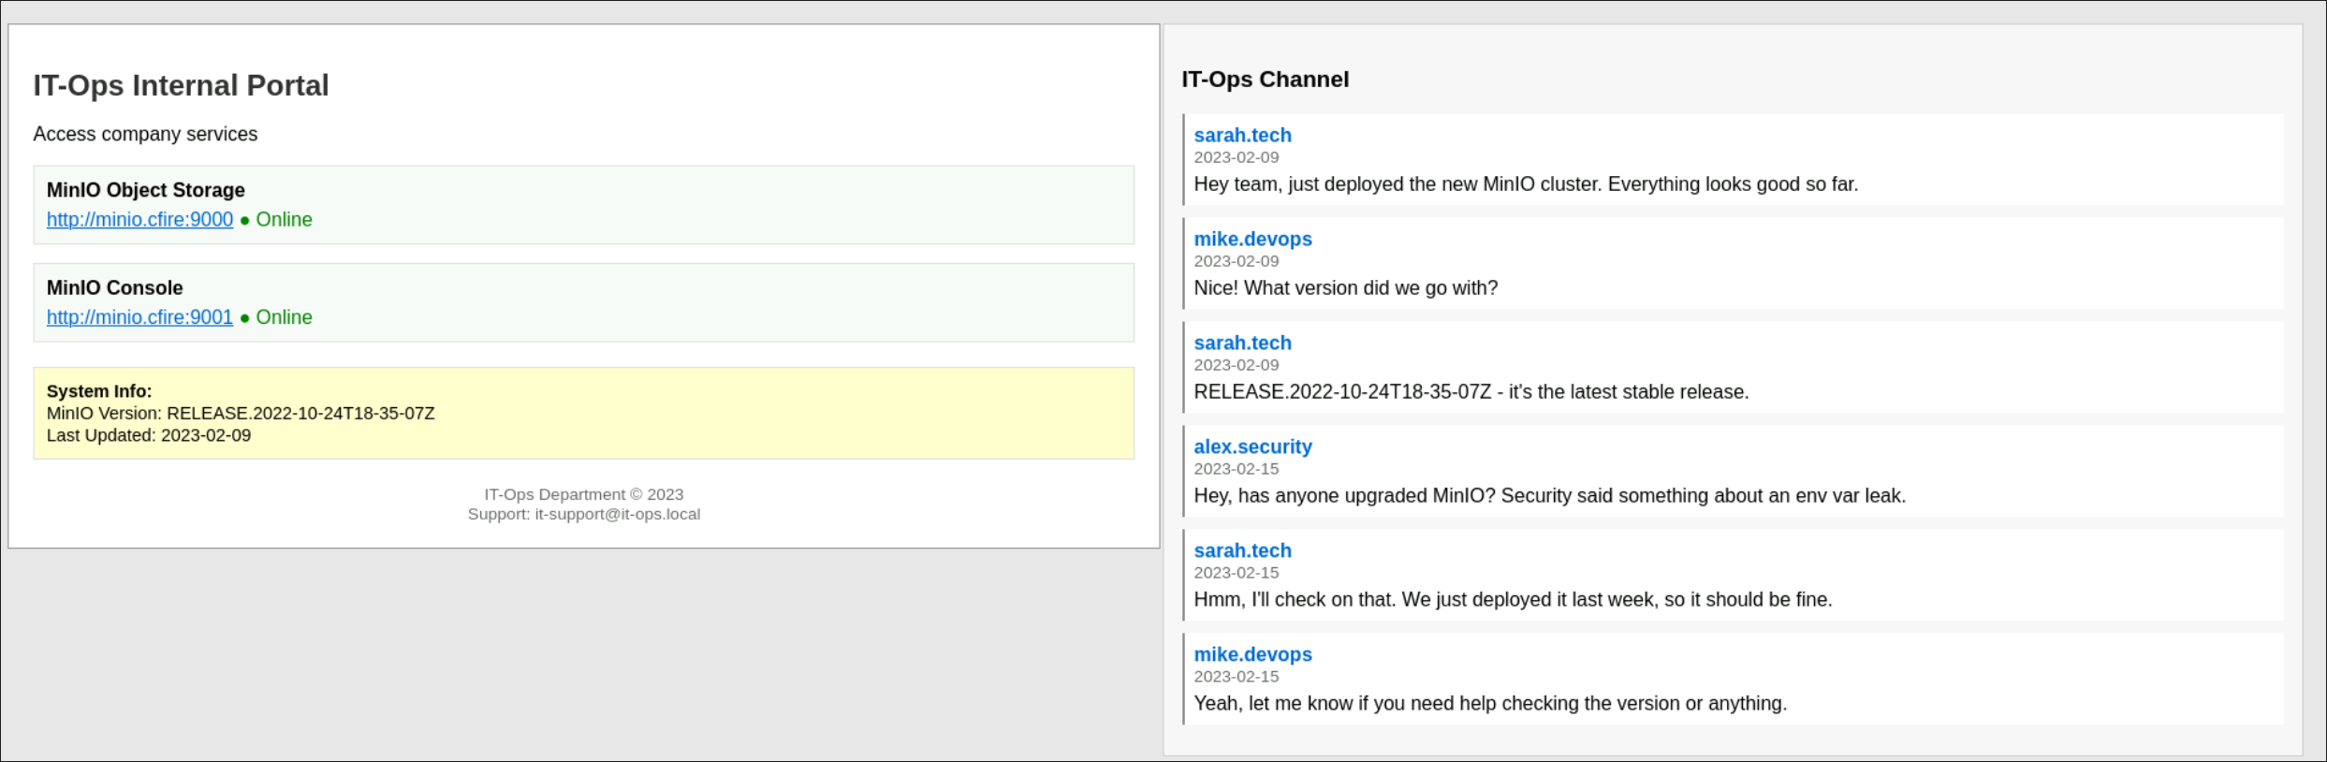Click the 2023-02-15 date on the last mike.devops message
Viewport: 2327px width, 762px height.
pyautogui.click(x=1237, y=677)
